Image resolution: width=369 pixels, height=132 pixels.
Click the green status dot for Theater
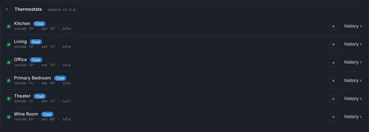pyautogui.click(x=9, y=99)
